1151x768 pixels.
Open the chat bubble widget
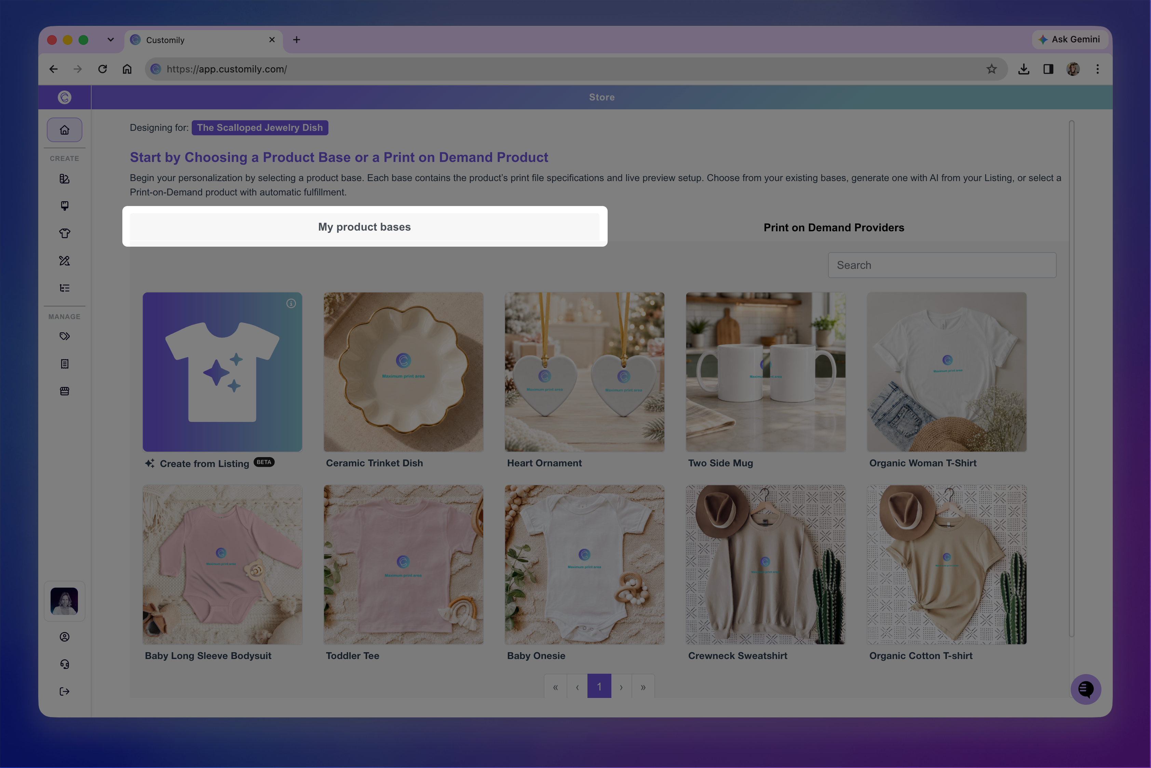click(1086, 689)
